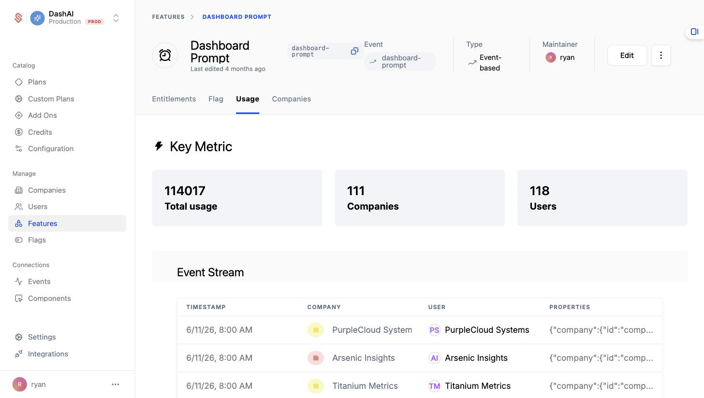
Task: Click the alarm clock feature icon
Action: 165,56
